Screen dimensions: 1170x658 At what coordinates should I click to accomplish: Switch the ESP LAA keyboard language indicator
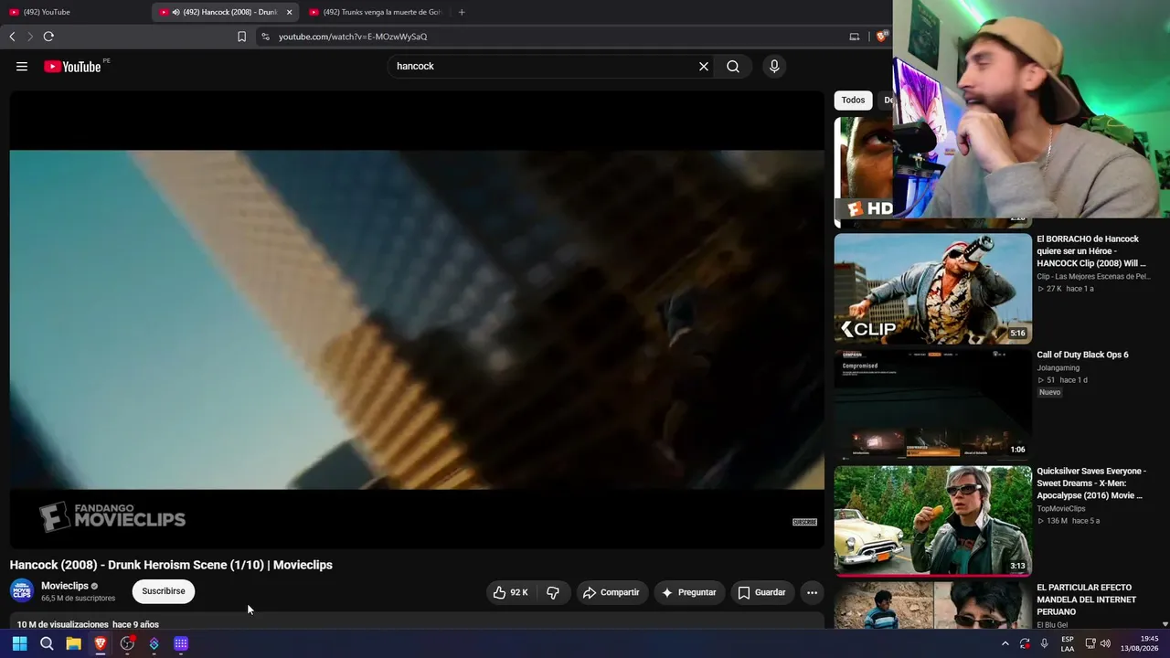click(x=1068, y=643)
